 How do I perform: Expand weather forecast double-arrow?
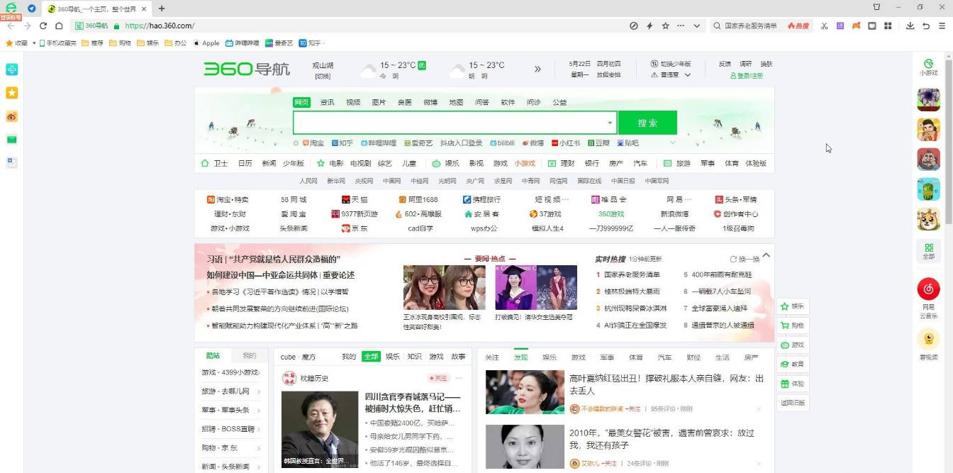coord(537,69)
